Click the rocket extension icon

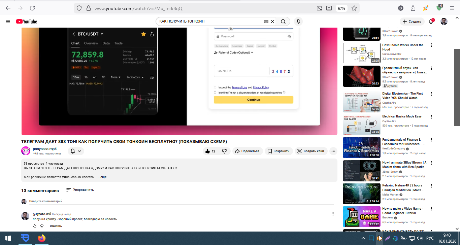[426, 8]
